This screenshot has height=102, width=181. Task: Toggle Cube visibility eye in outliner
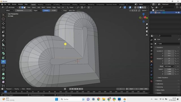[176, 12]
